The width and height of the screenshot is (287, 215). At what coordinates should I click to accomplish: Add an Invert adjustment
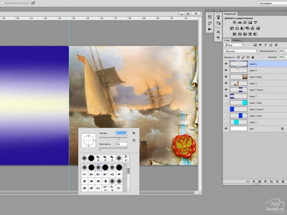coord(235,34)
